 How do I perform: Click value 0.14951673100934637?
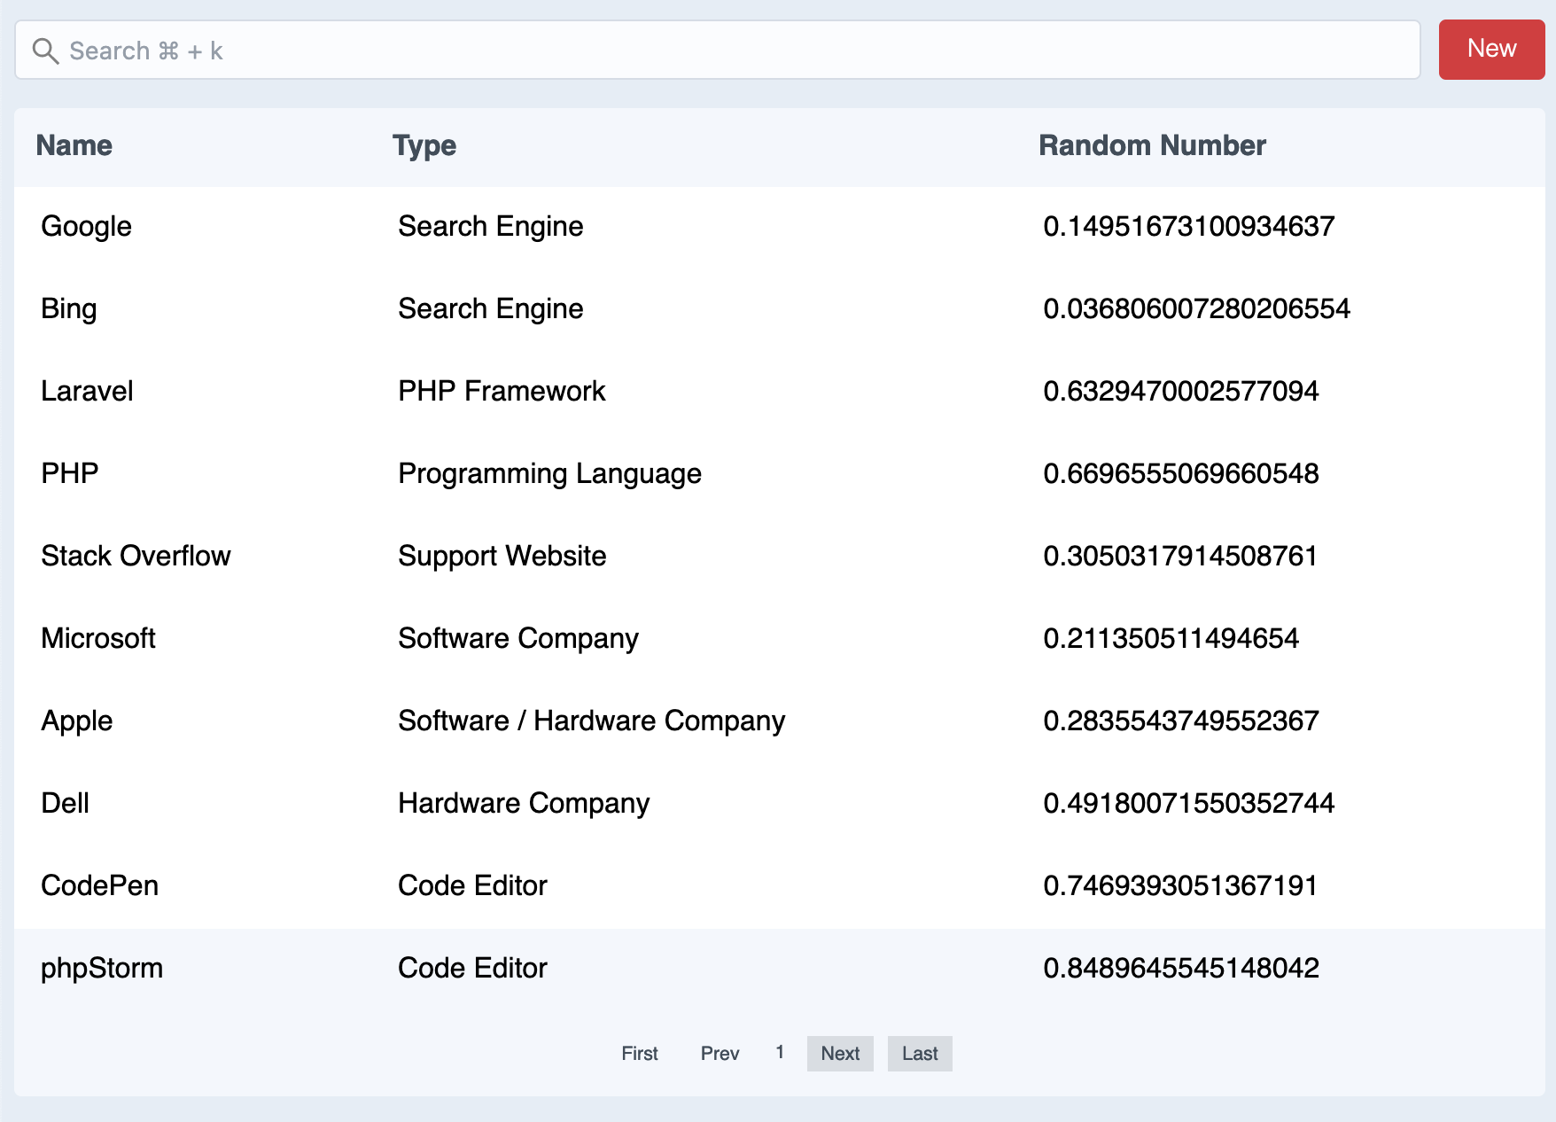[x=1189, y=226]
